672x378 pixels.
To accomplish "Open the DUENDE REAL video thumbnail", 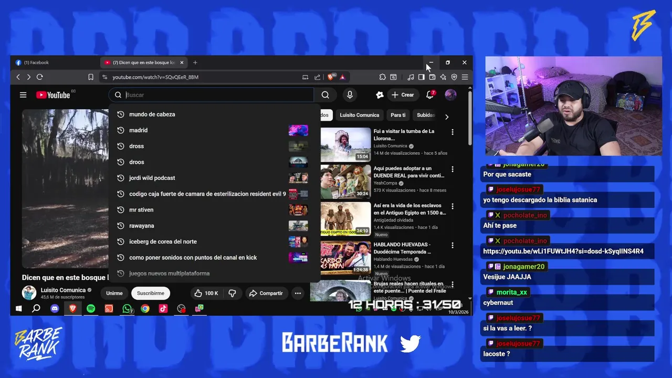I will pyautogui.click(x=345, y=182).
